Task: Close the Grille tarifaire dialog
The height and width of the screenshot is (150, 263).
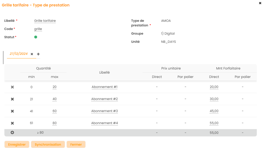Action: [x=260, y=3]
